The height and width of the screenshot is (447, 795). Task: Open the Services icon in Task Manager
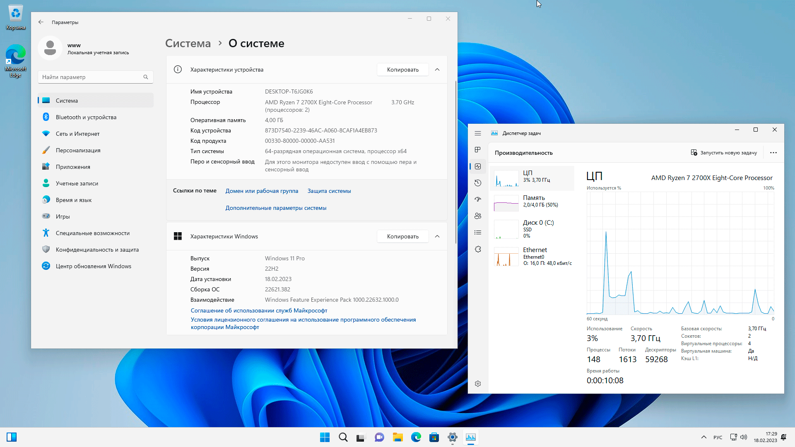tap(478, 249)
